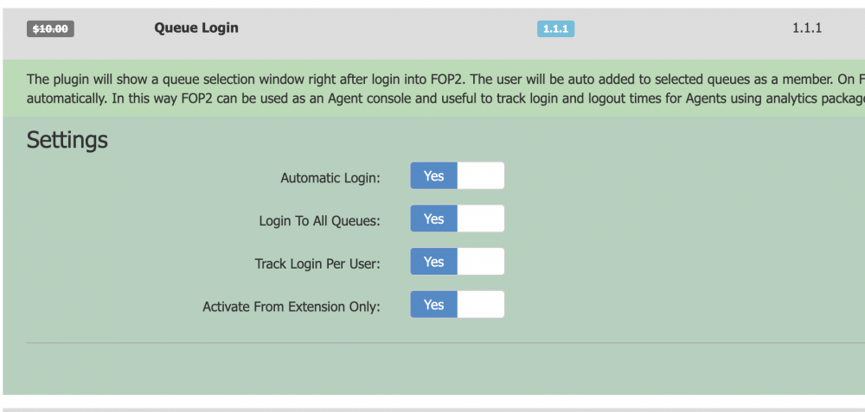This screenshot has width=865, height=412.
Task: Click the Activate From Extension Only label
Action: pyautogui.click(x=292, y=306)
